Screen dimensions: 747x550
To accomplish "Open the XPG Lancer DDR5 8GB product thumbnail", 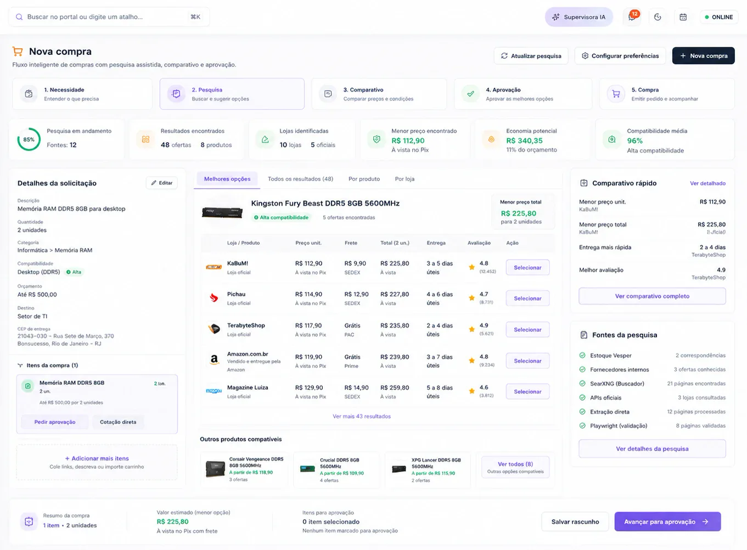I will coord(399,469).
